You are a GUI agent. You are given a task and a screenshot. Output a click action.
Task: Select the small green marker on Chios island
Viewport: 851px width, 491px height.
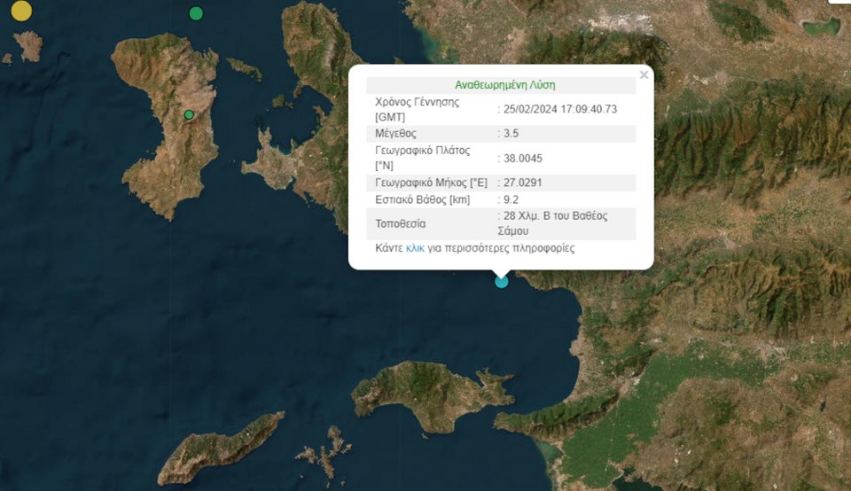tap(189, 115)
